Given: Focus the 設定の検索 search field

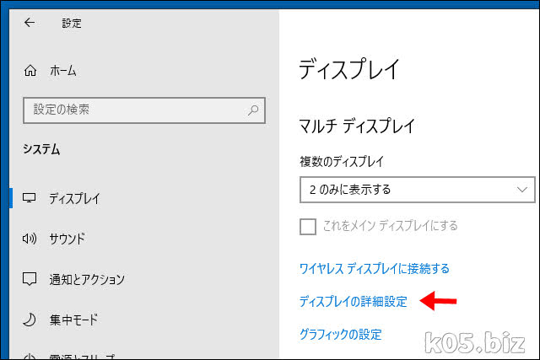Looking at the screenshot, I should (144, 110).
